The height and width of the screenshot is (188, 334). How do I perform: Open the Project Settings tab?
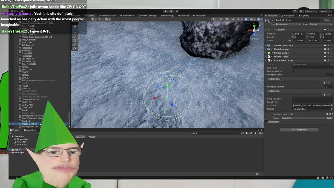tap(147, 16)
